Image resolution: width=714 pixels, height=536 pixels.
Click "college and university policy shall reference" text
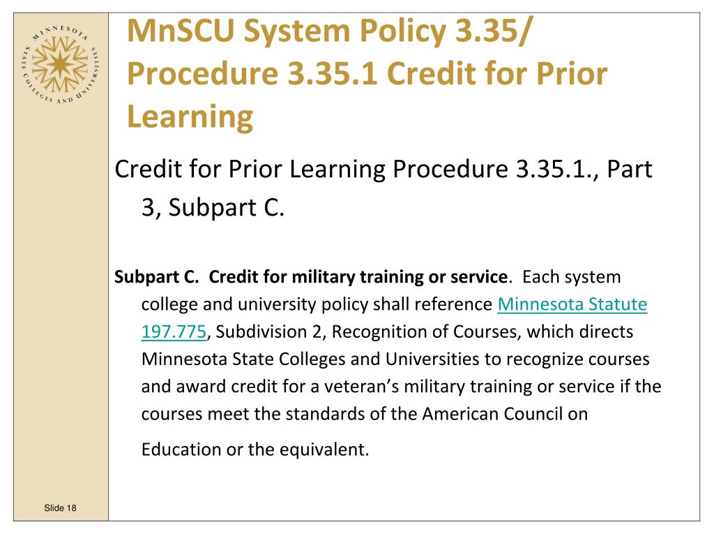pos(317,304)
